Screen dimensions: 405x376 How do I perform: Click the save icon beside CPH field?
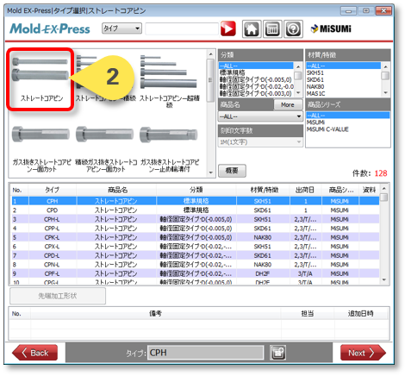[x=277, y=353]
